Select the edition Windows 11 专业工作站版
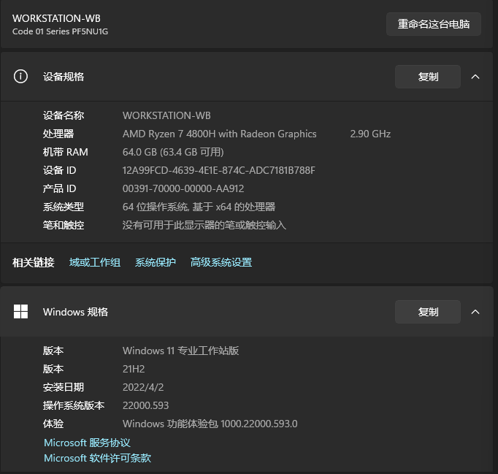Image resolution: width=498 pixels, height=474 pixels. coord(180,351)
